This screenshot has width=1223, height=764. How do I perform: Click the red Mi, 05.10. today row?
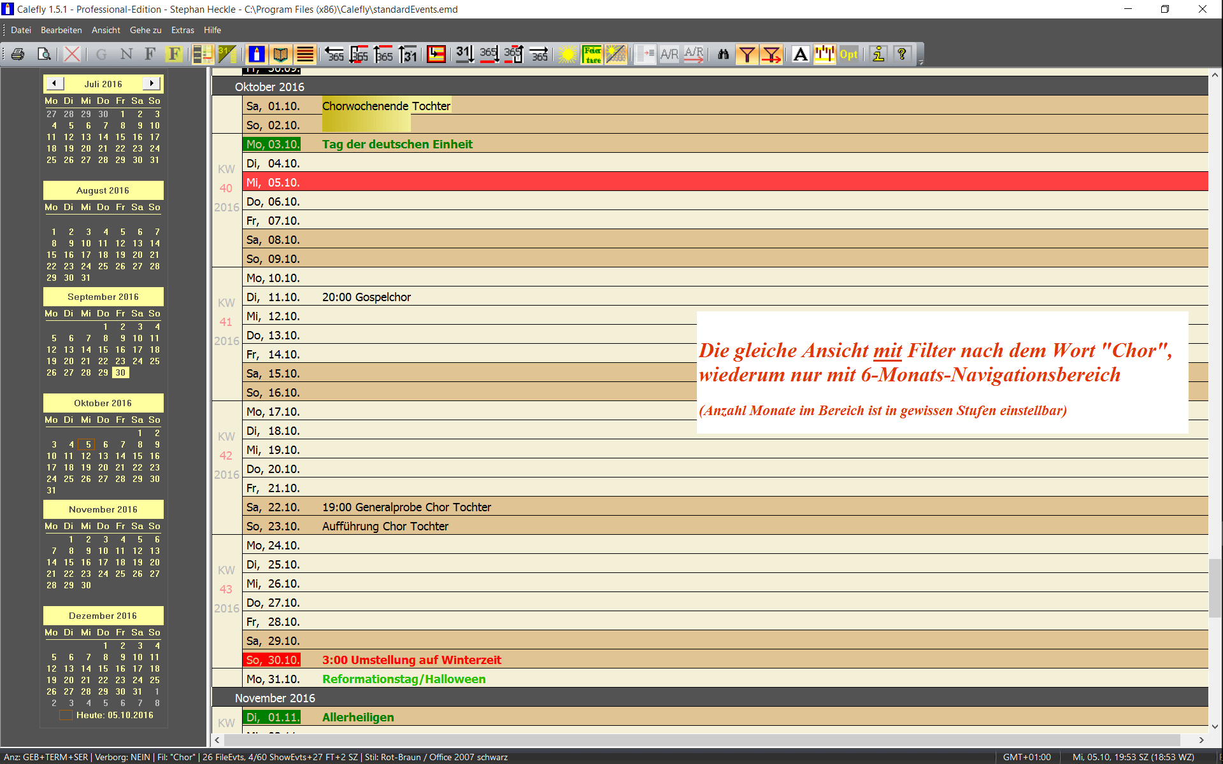725,182
